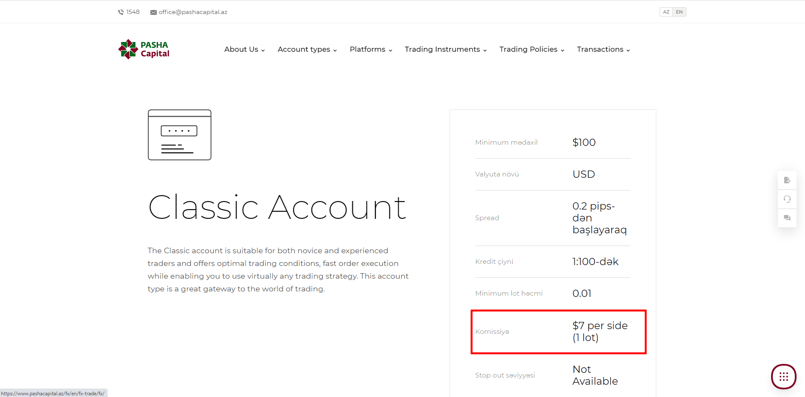
Task: Switch language to AZ
Action: tap(666, 12)
